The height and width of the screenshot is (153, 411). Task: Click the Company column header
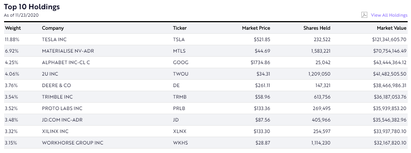[53, 28]
